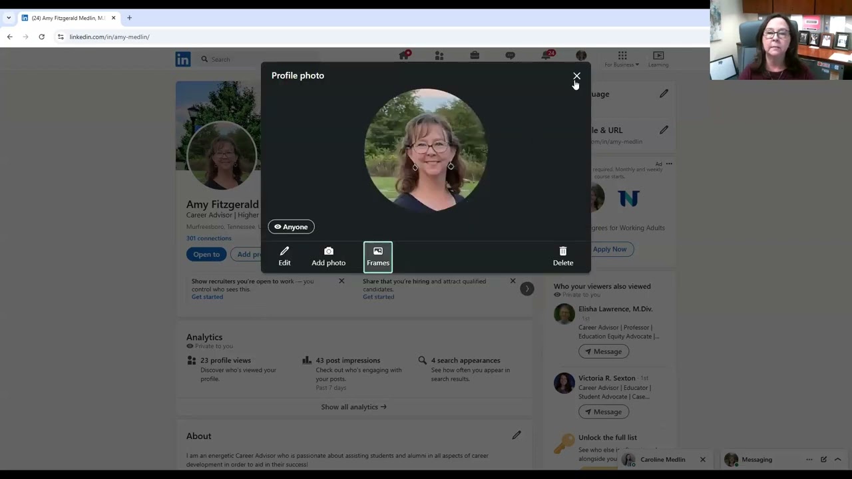Click Elisha Lawrence's profile picture

coord(564,314)
